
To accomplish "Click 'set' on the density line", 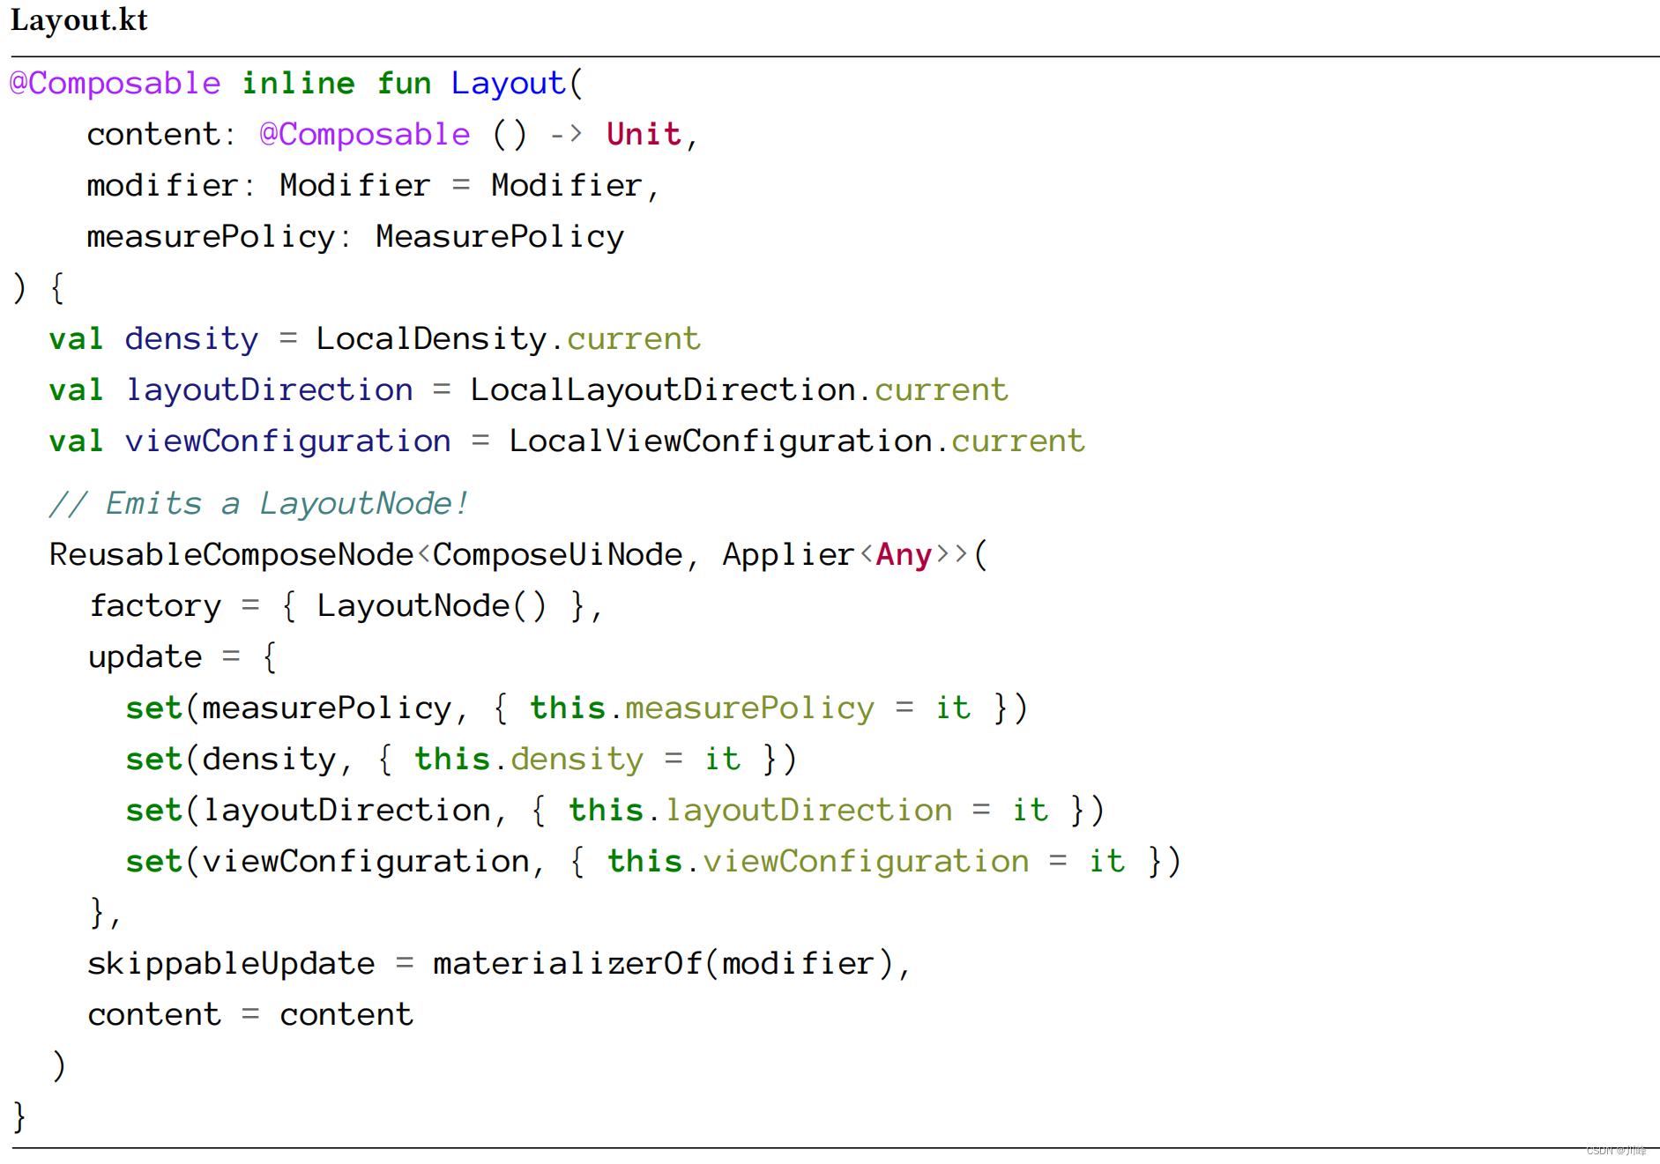I will tap(153, 760).
